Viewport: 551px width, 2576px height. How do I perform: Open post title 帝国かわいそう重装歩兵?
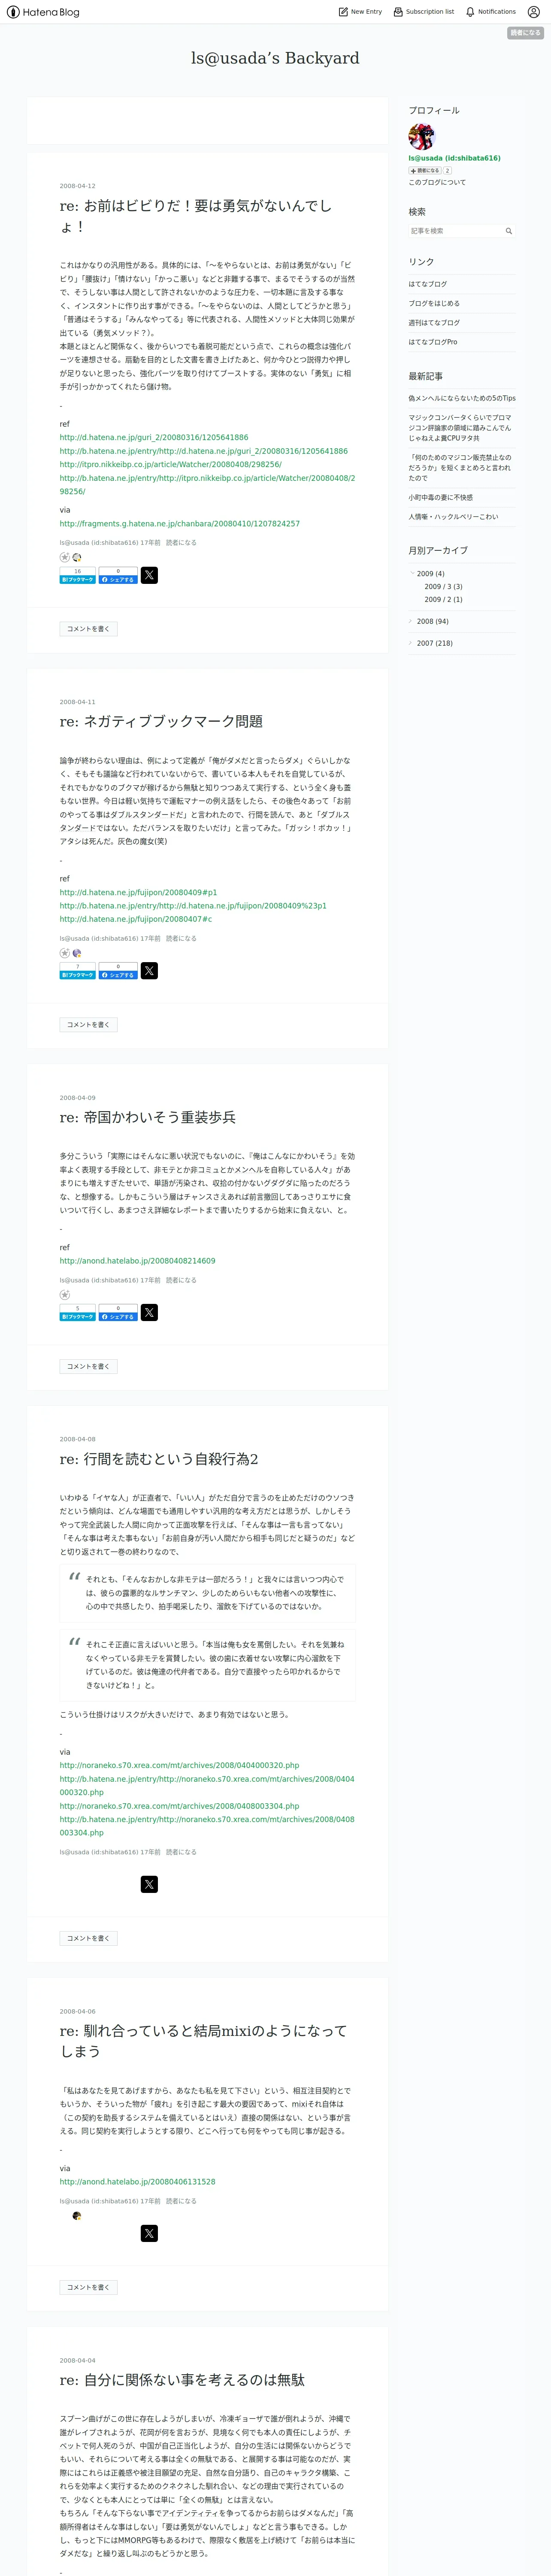point(148,1117)
